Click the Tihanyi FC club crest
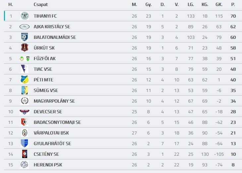Viewport: 242px width, 173px height. 25,16
